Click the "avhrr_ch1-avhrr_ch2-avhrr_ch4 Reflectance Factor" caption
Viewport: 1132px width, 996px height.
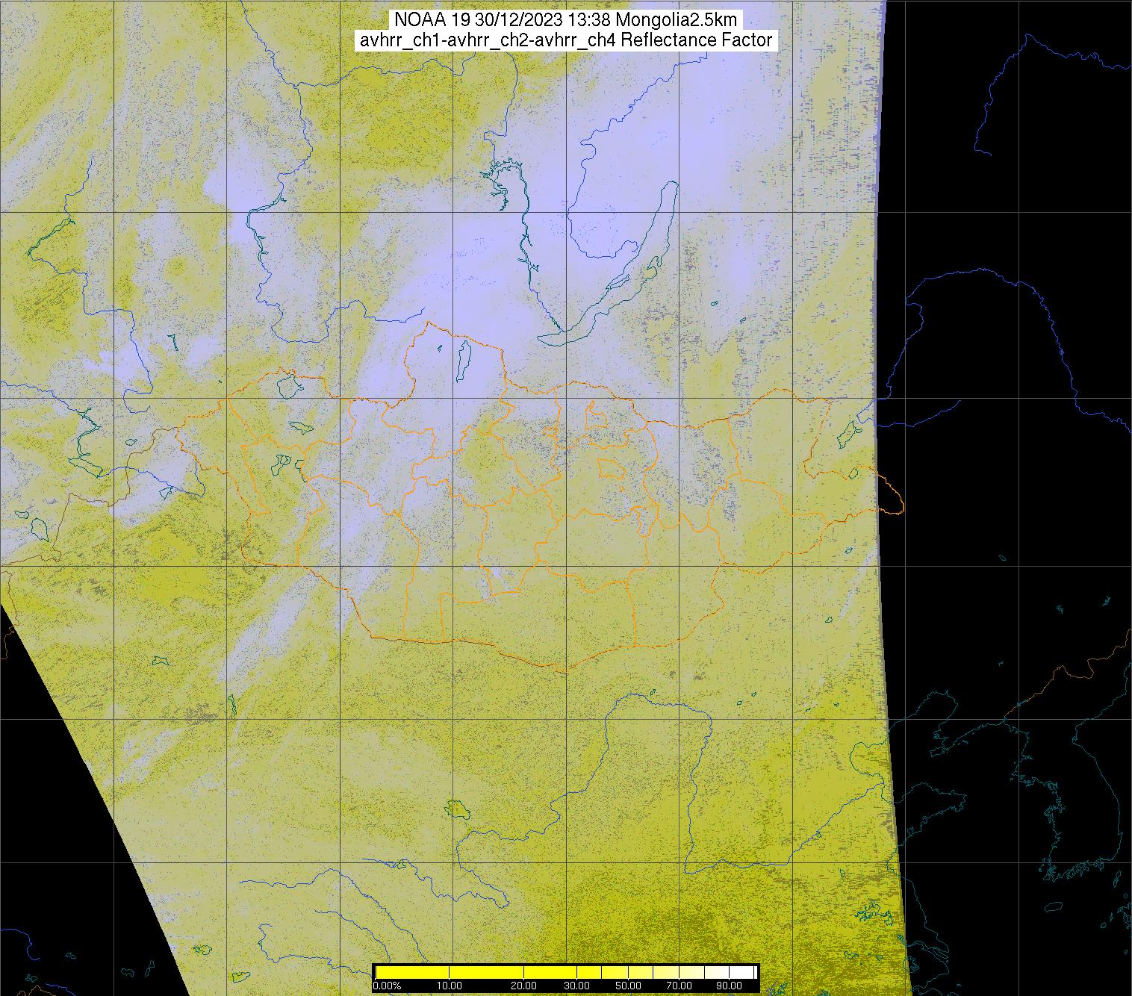(566, 40)
